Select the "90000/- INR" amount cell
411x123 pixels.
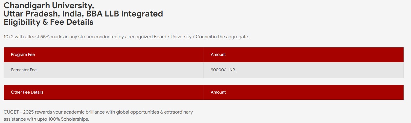click(x=223, y=70)
